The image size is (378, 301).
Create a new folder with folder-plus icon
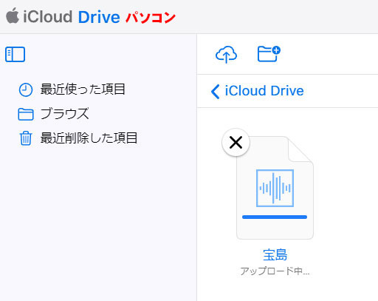point(269,54)
